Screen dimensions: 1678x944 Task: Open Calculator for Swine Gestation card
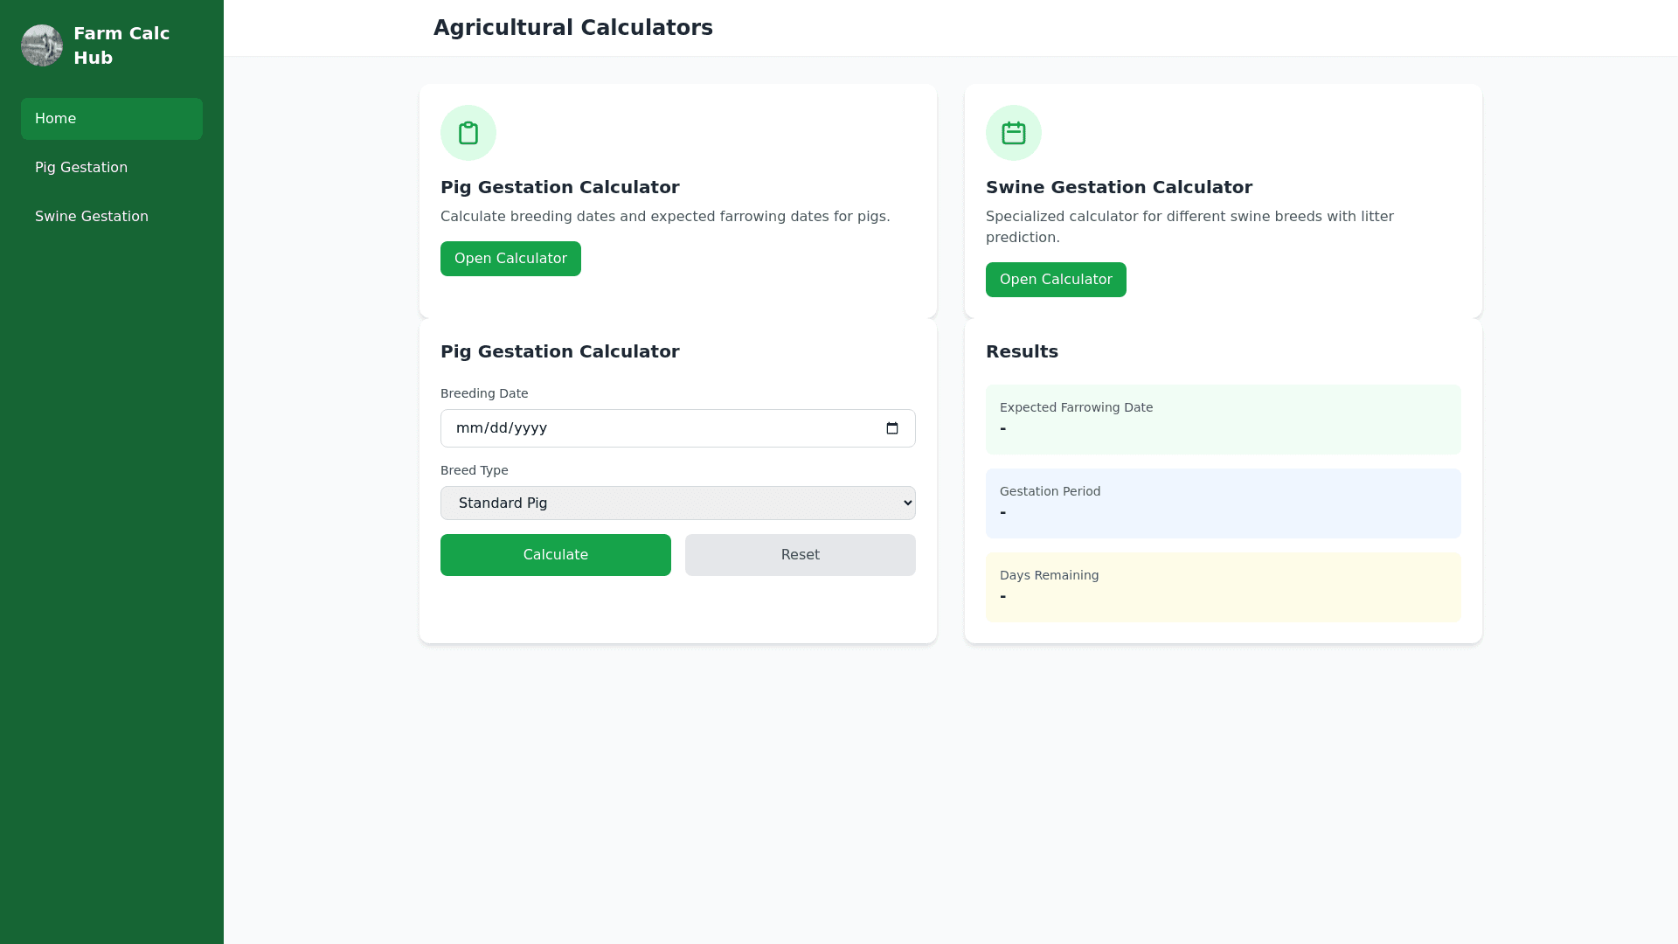pos(1056,280)
